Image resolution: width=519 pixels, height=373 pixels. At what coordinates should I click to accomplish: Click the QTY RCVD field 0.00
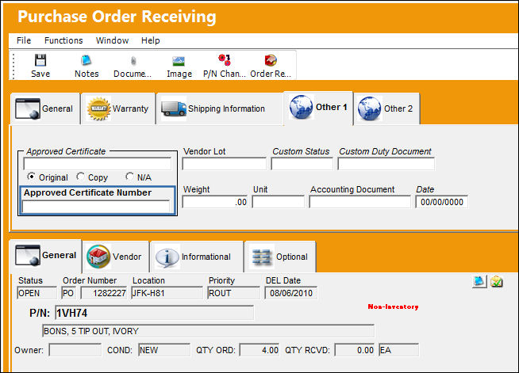coord(355,350)
